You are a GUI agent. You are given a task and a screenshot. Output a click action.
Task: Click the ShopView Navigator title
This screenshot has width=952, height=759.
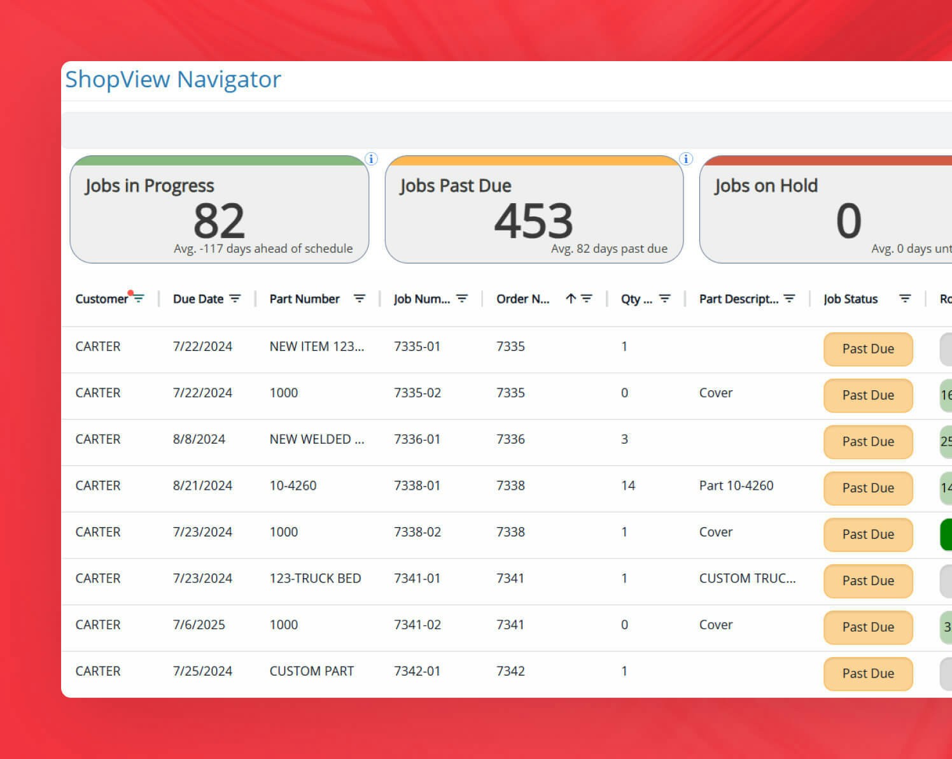173,80
